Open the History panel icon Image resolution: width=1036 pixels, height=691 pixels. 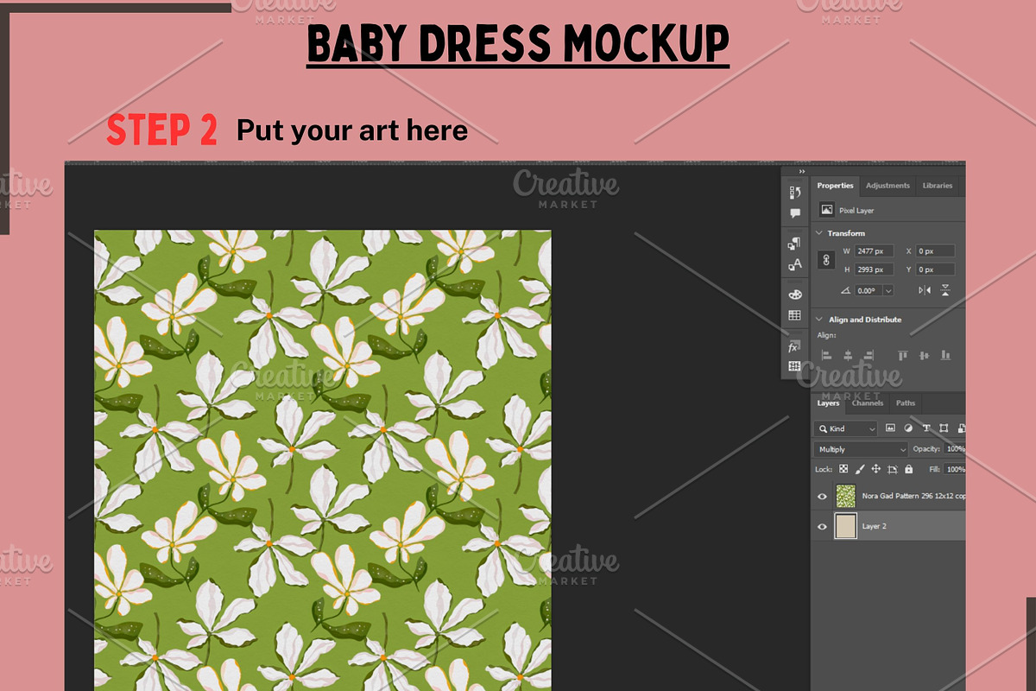[795, 193]
